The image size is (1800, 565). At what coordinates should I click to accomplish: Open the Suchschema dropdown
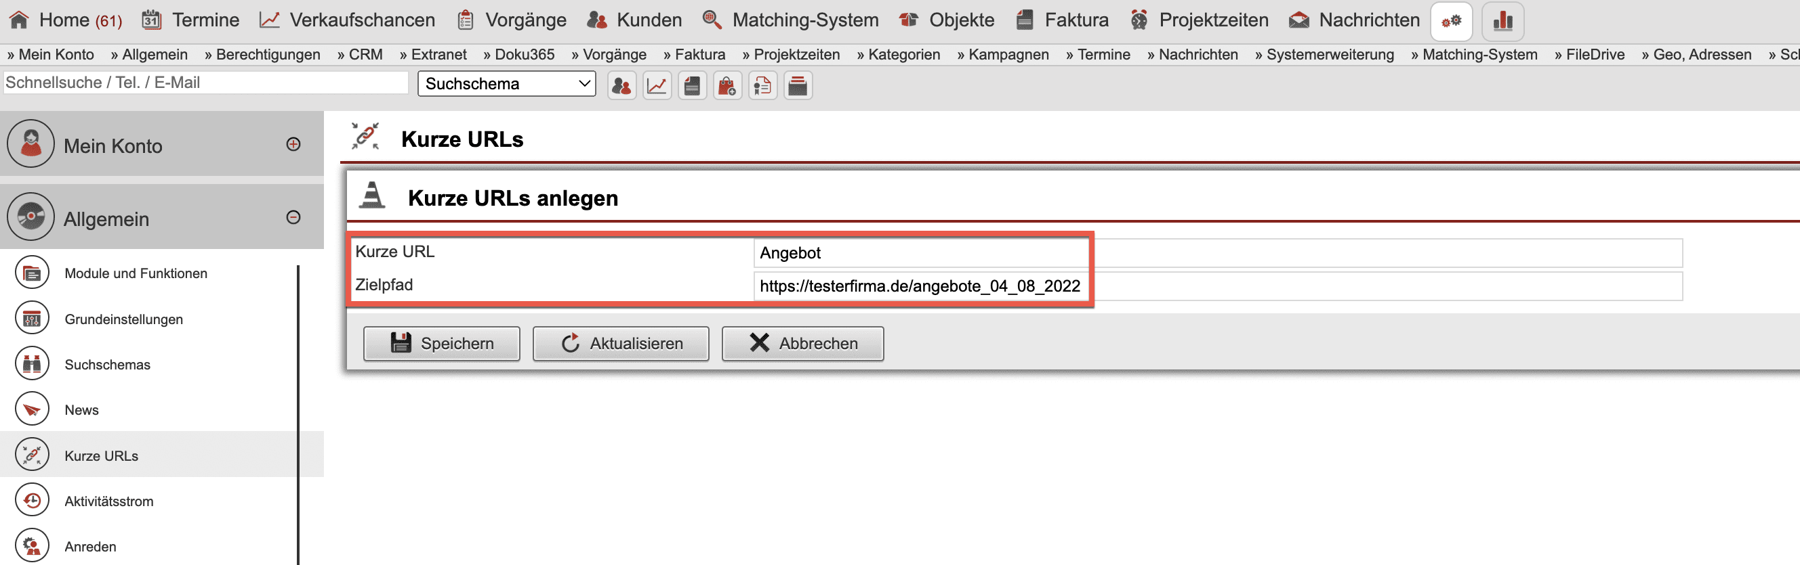[507, 84]
